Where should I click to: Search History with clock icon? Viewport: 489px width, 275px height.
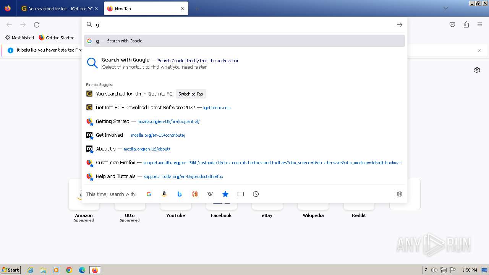point(256,194)
